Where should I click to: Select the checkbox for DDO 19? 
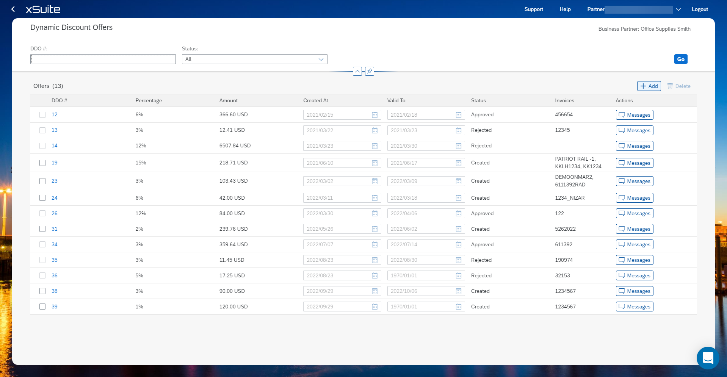point(42,163)
